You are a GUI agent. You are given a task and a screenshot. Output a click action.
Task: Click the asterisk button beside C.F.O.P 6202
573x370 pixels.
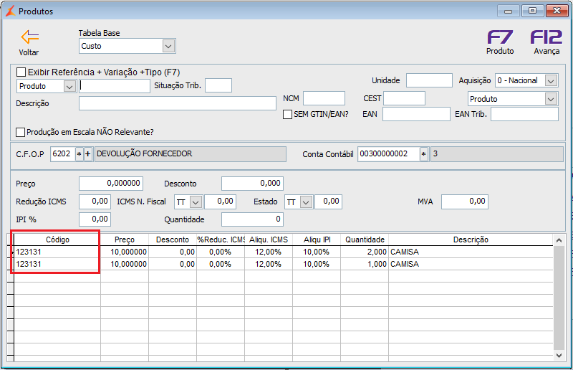(79, 154)
